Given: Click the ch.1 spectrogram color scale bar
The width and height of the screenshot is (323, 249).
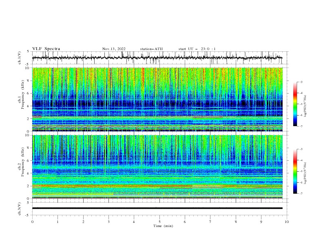Looking at the screenshot, I should click(295, 104).
